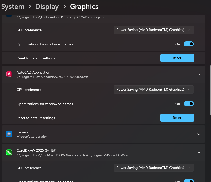This screenshot has width=211, height=182.
Task: Go to Display in breadcrumb
Action: [x=47, y=7]
